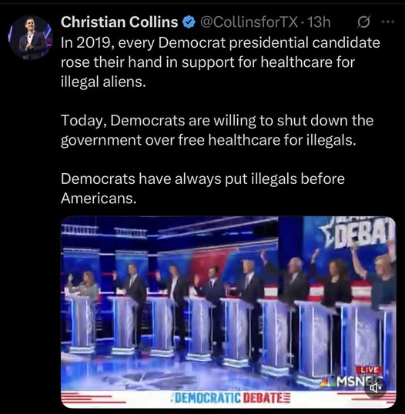This screenshot has height=414, width=405.
Task: Click the blue verified checkmark badge
Action: 189,22
